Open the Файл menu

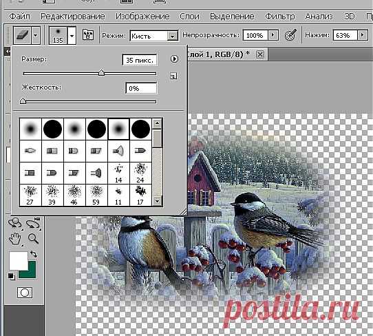pyautogui.click(x=19, y=17)
